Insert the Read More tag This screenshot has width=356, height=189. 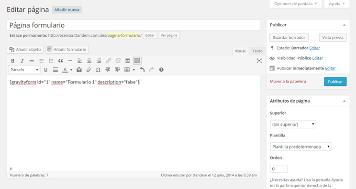(128, 61)
